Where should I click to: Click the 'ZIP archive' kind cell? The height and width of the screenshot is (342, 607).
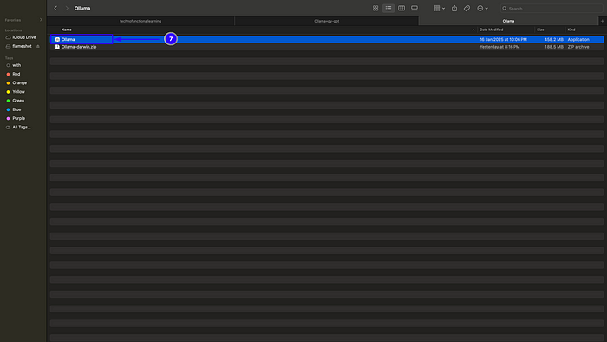click(x=578, y=47)
